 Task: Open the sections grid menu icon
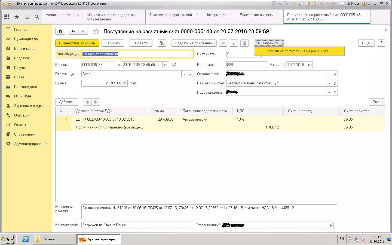pos(7,17)
